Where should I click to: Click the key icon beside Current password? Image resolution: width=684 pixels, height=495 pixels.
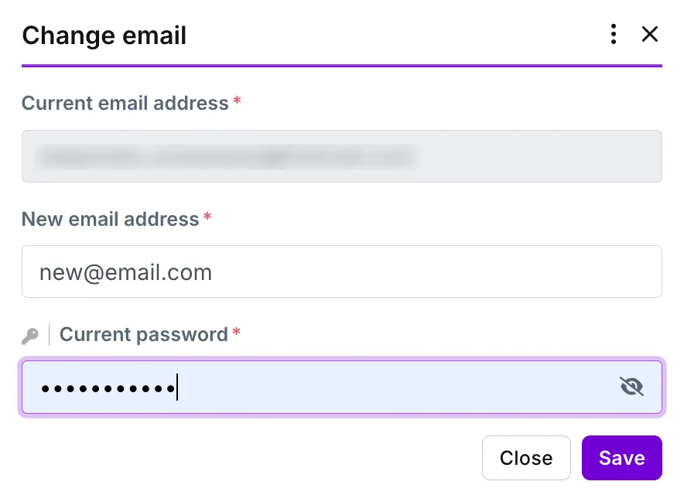tap(30, 336)
